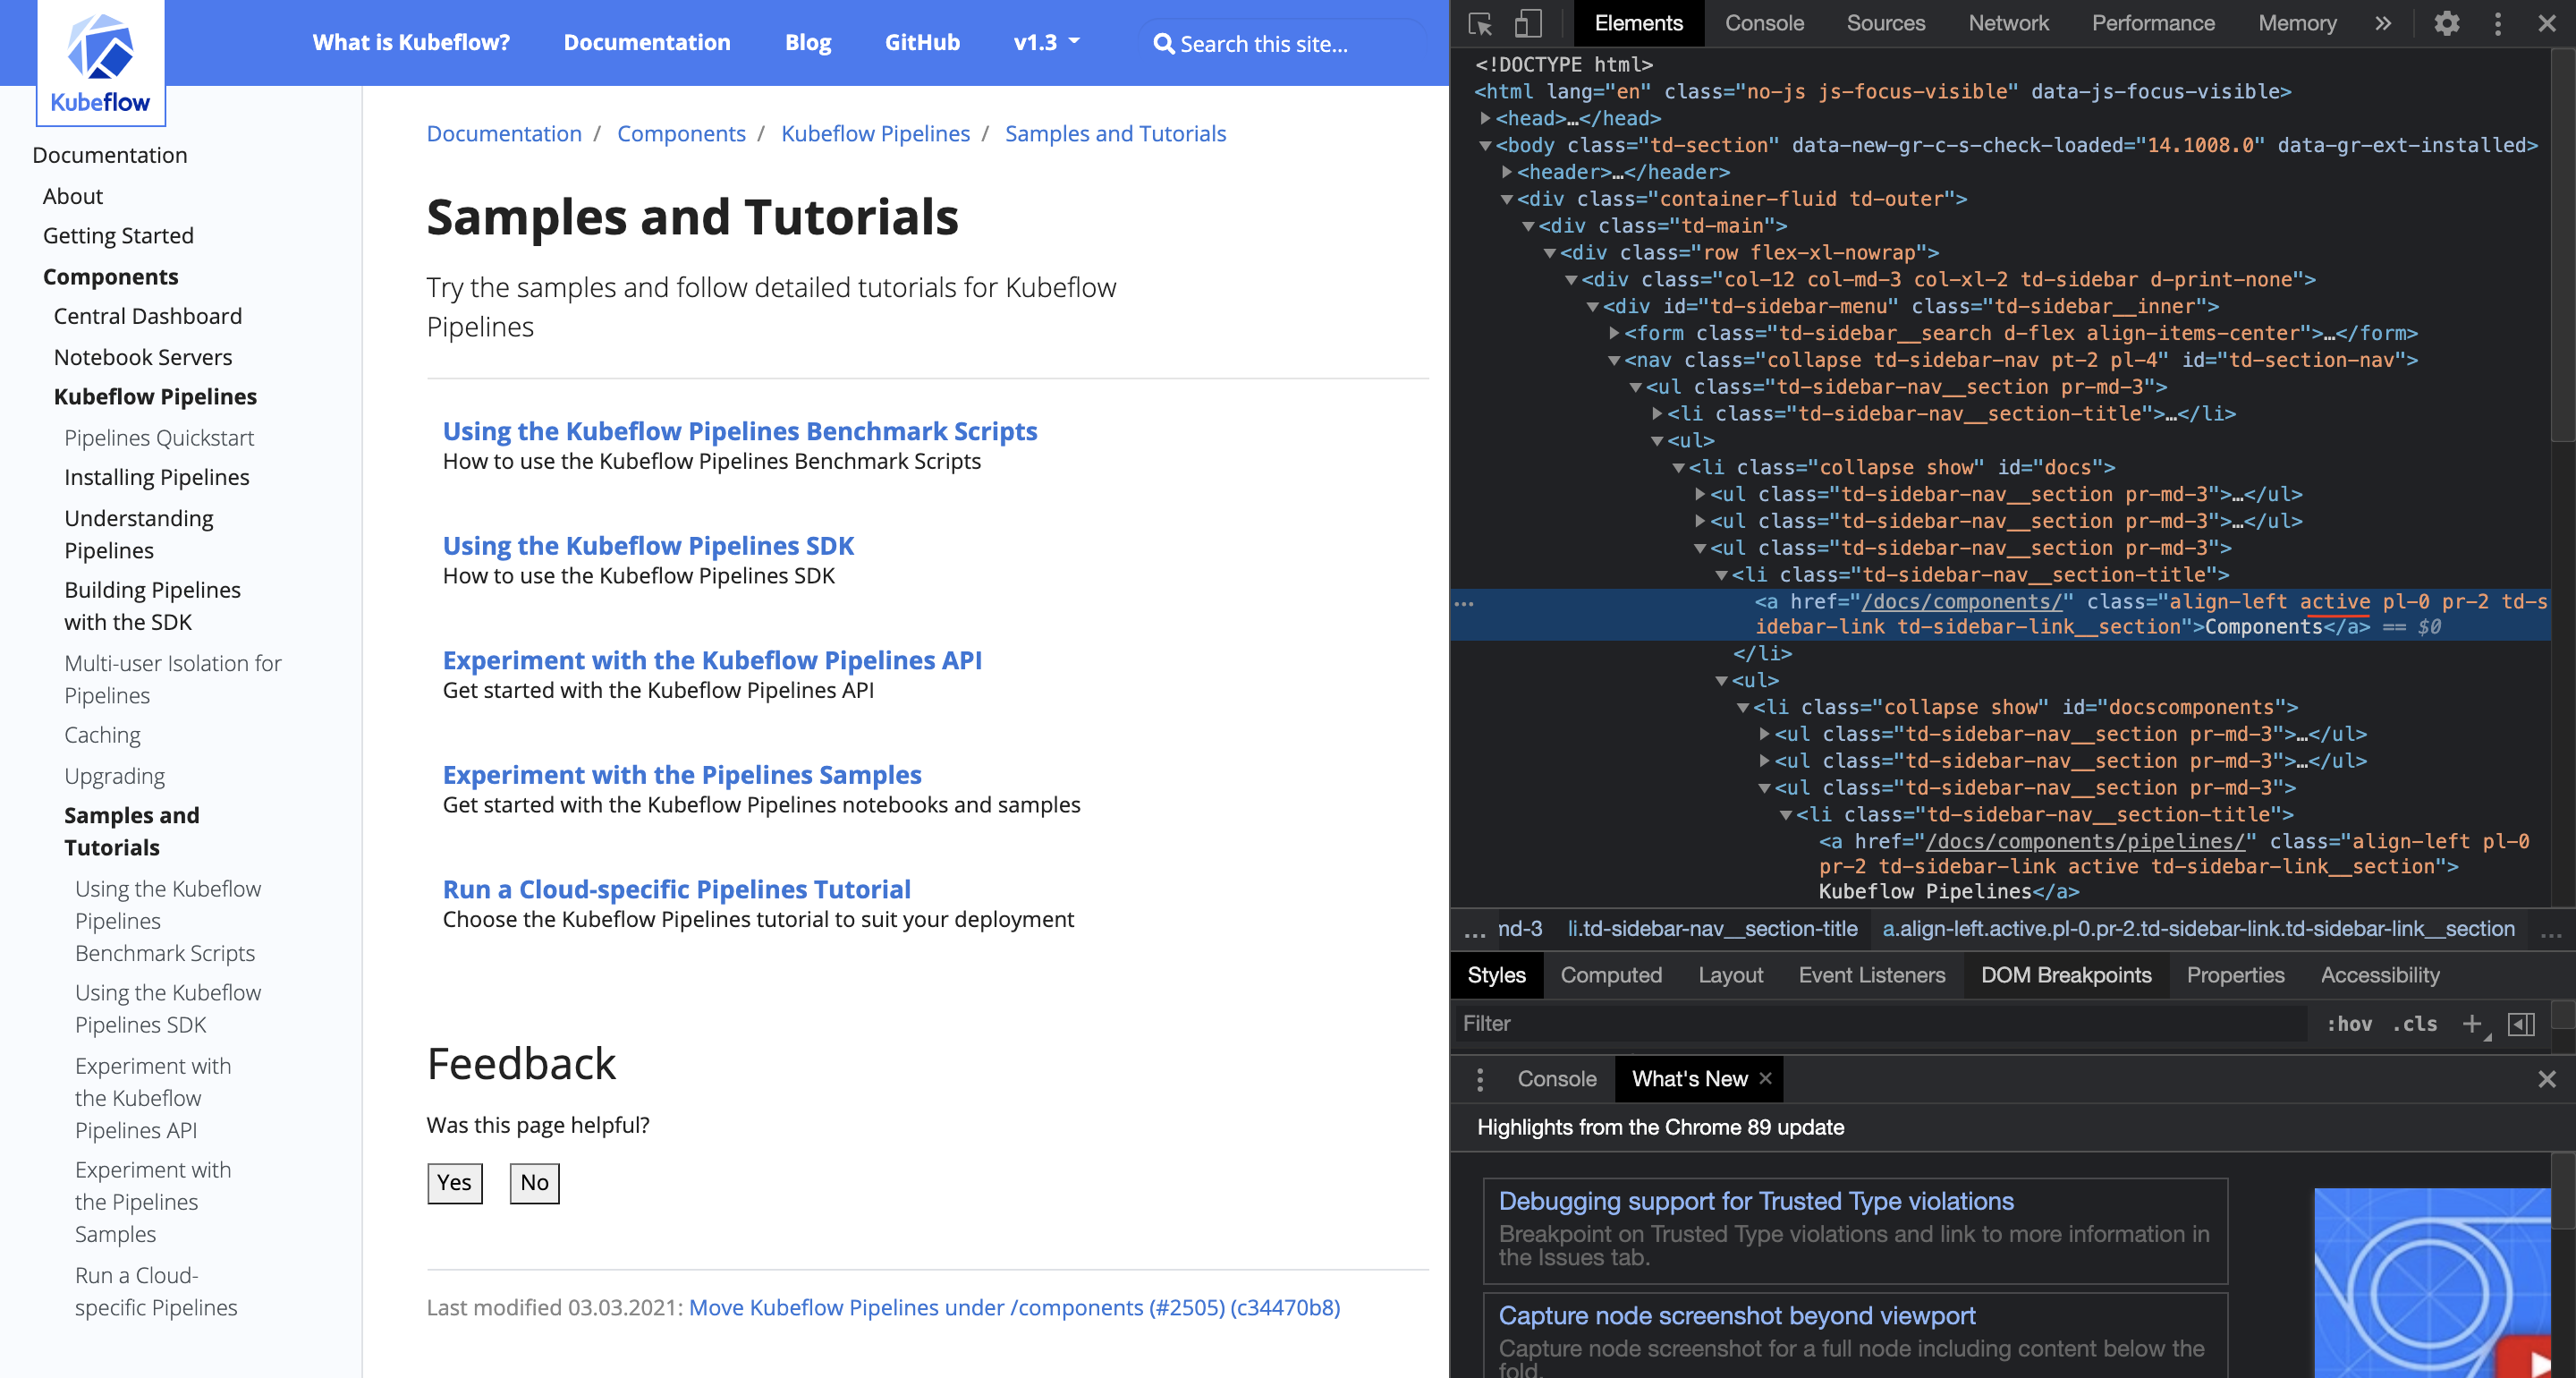Click the more tabs chevron in DevTools
This screenshot has width=2576, height=1378.
coord(2384,23)
